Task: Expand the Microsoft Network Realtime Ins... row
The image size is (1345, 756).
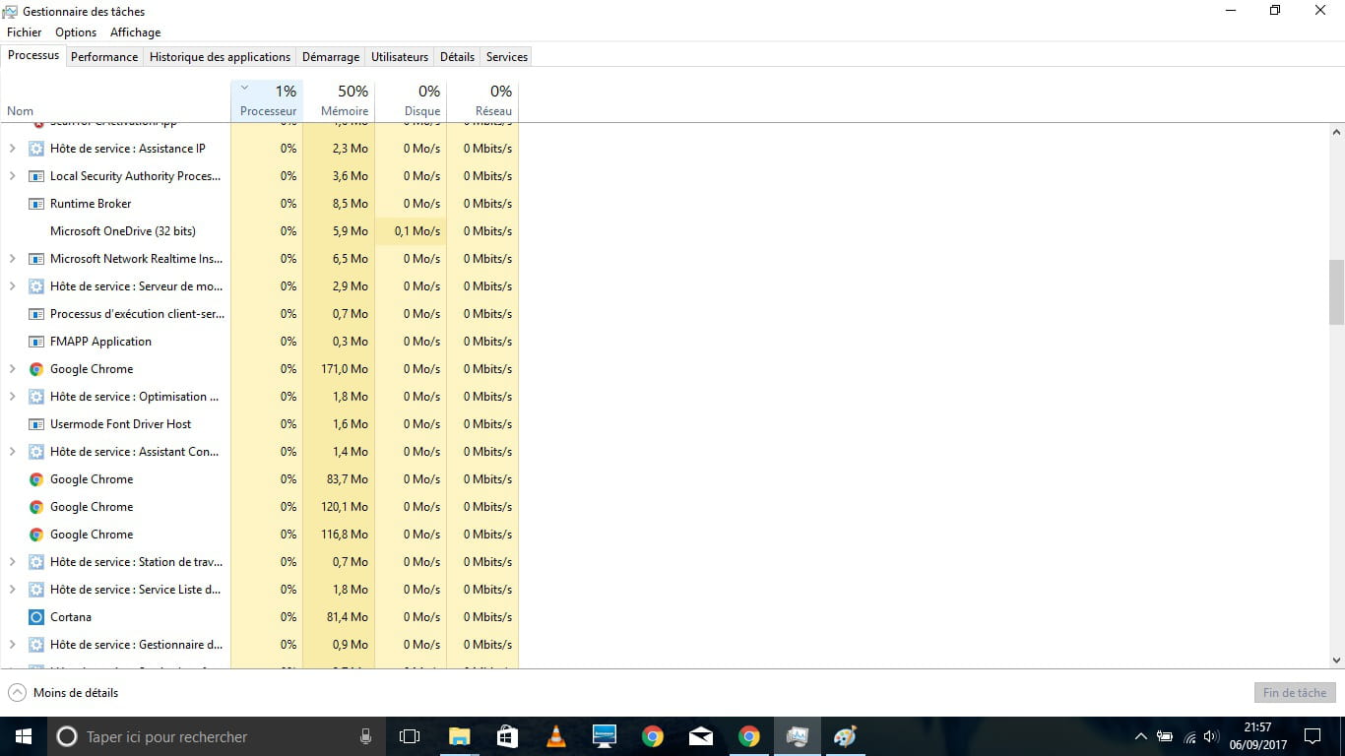Action: pyautogui.click(x=12, y=259)
